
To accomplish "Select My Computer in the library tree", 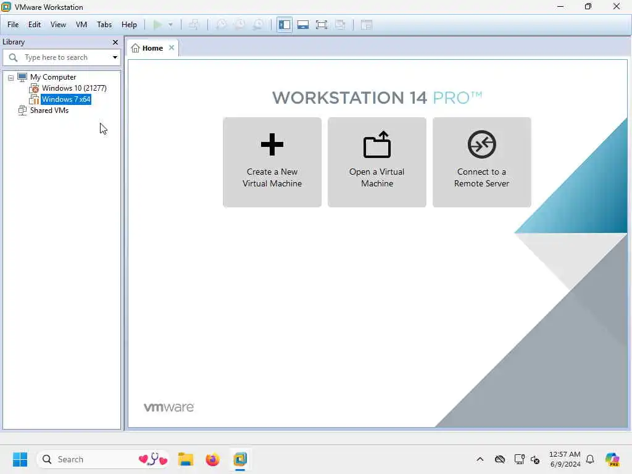I will pos(53,77).
